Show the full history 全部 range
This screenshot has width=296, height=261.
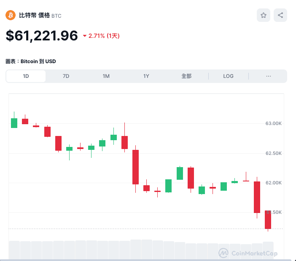click(x=186, y=76)
